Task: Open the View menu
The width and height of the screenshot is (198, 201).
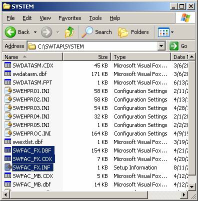Action: [45, 18]
